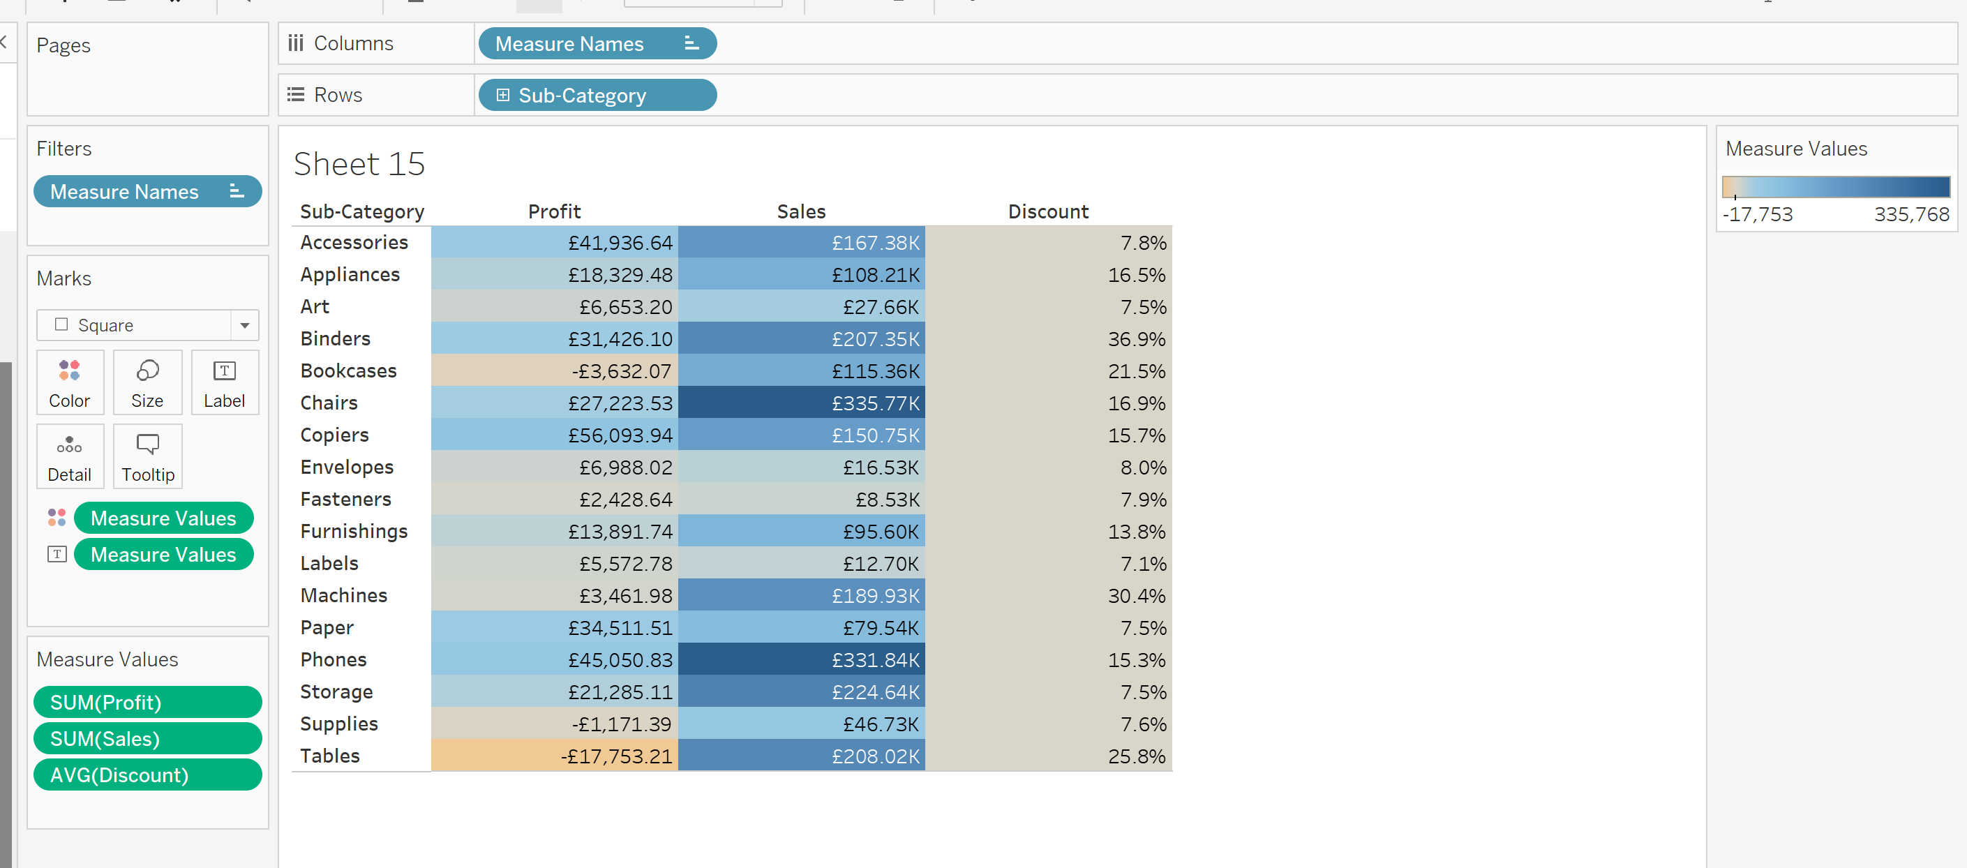Select the SUM(Sales) measure pill

click(x=147, y=738)
